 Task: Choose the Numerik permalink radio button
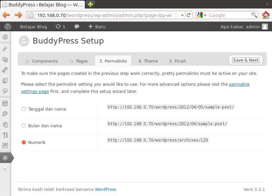pyautogui.click(x=24, y=142)
